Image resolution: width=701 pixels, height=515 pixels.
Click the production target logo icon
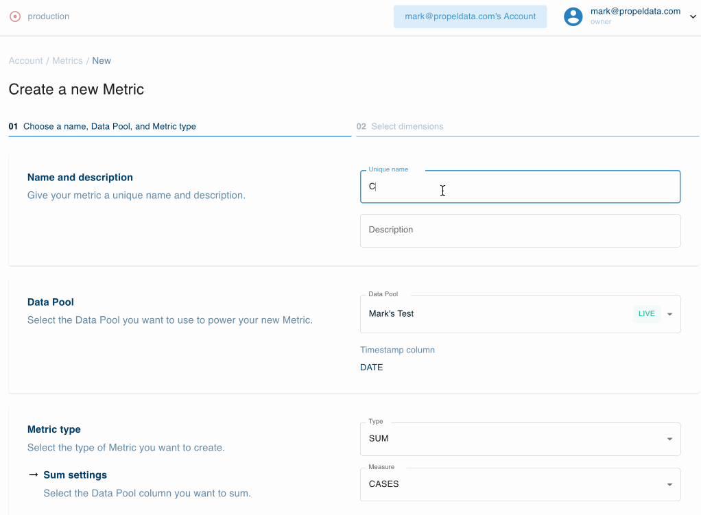tap(15, 16)
